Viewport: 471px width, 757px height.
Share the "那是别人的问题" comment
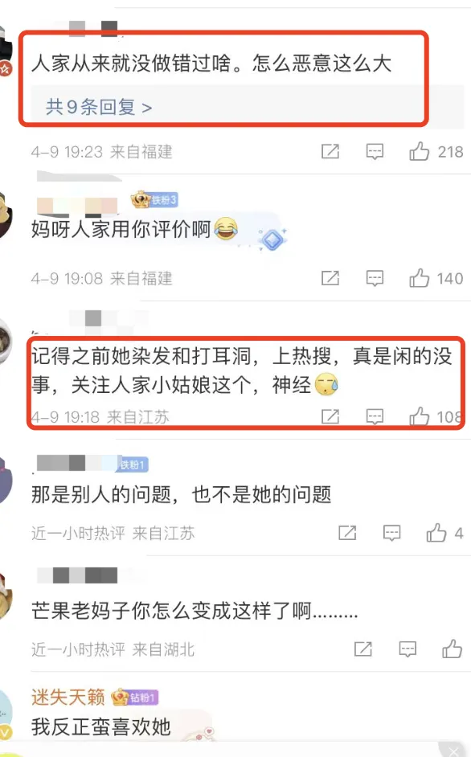(x=347, y=533)
